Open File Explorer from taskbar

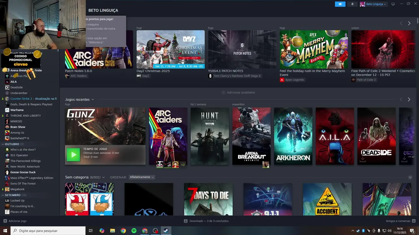click(x=112, y=231)
